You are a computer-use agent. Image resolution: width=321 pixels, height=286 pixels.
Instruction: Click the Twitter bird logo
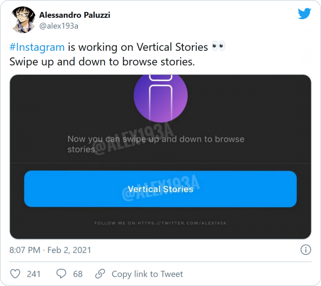(x=304, y=14)
